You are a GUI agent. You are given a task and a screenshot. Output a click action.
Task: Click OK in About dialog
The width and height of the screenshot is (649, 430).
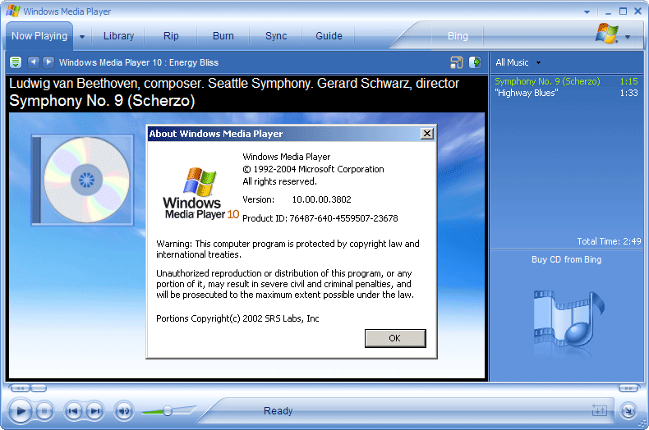tap(395, 338)
